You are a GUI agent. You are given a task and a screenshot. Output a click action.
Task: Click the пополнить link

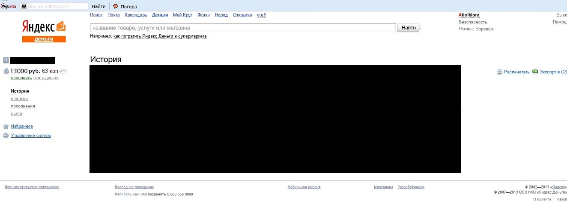click(21, 78)
